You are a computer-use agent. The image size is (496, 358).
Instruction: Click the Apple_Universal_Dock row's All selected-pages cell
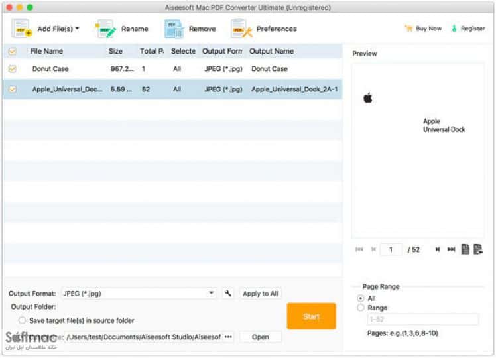click(177, 89)
